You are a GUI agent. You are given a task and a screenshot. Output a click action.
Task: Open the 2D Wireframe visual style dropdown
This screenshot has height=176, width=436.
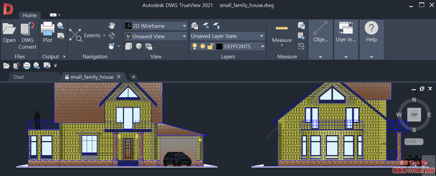[184, 26]
